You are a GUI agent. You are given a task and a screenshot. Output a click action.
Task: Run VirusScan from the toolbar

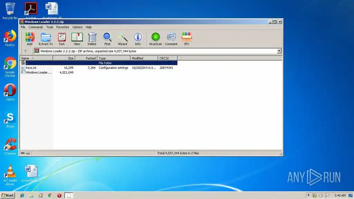(155, 38)
